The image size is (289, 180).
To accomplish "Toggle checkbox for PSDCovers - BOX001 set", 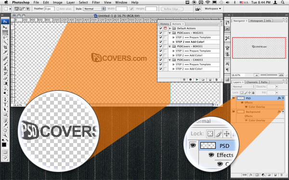I will [160, 46].
